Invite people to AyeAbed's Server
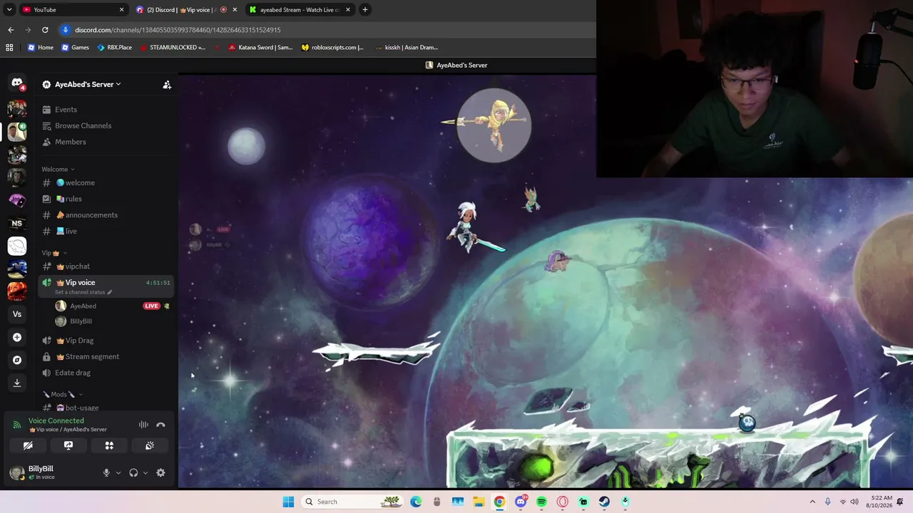Image resolution: width=913 pixels, height=513 pixels. (x=167, y=84)
